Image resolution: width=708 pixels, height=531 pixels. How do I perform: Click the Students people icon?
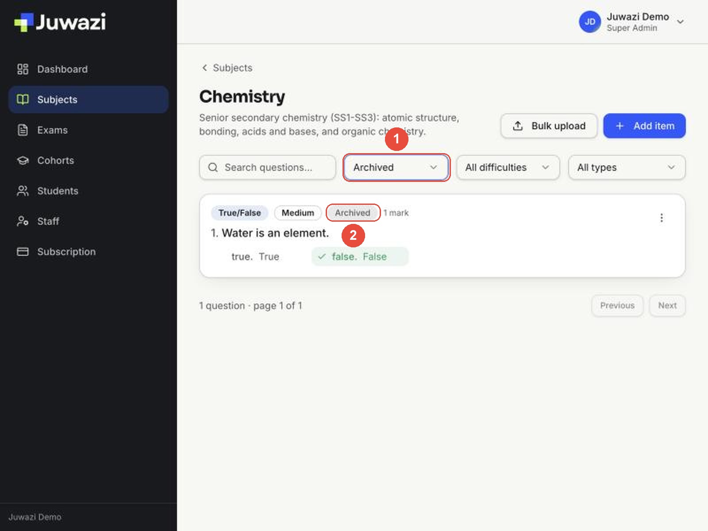click(23, 191)
